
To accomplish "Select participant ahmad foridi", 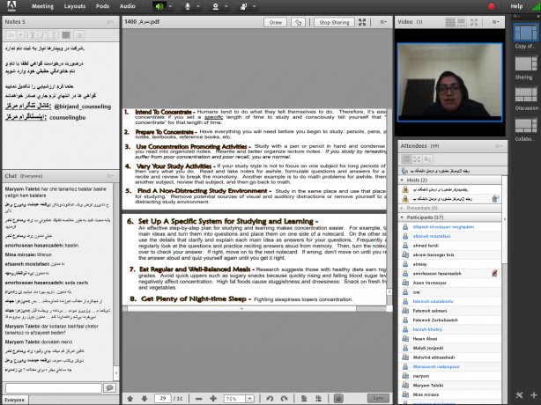I will pyautogui.click(x=450, y=246).
